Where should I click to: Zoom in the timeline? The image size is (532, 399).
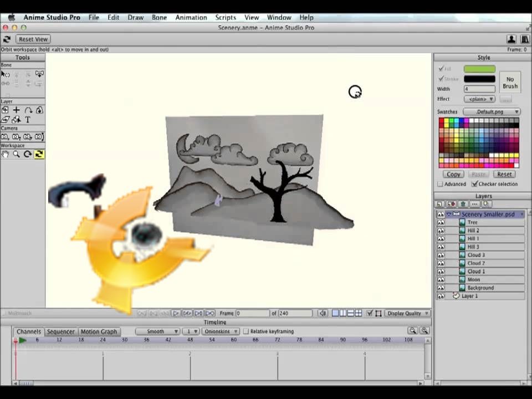pos(424,331)
